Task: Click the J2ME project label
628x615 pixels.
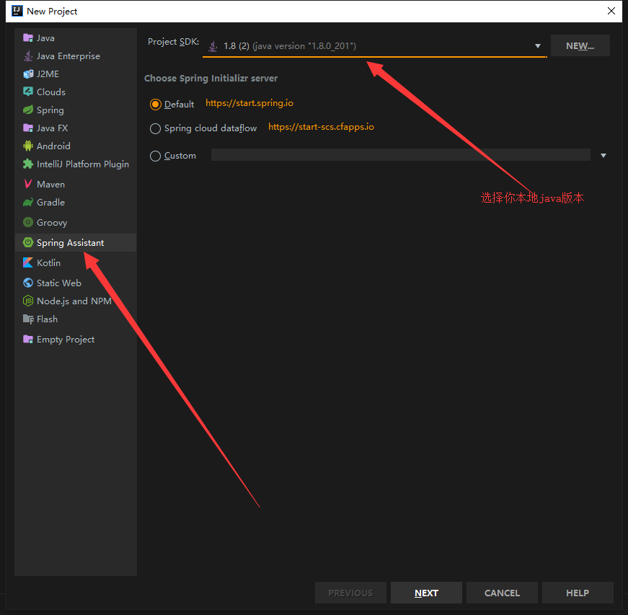Action: [48, 74]
